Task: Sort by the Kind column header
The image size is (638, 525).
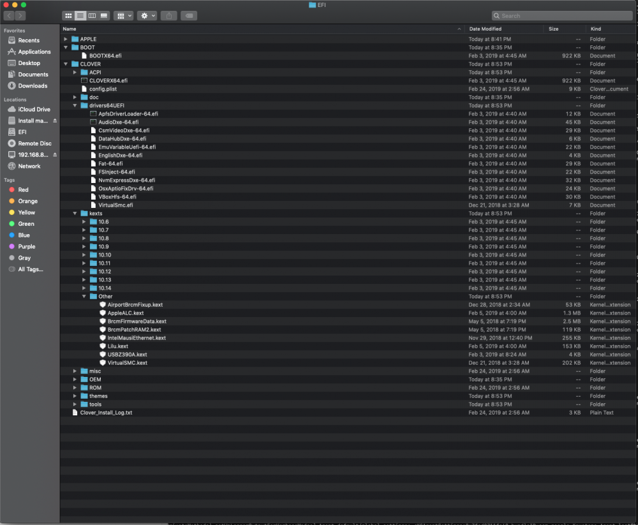Action: [611, 29]
